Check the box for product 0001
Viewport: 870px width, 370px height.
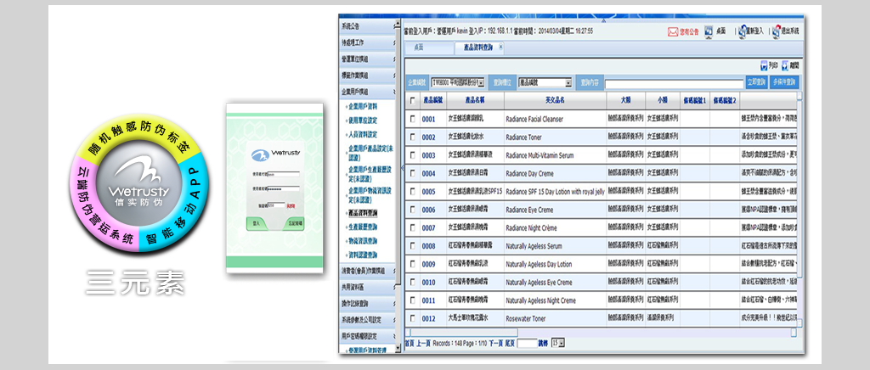point(413,119)
